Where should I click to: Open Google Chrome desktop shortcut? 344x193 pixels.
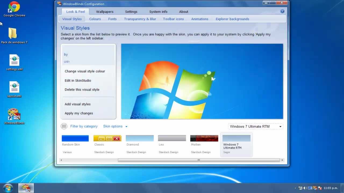point(14,9)
